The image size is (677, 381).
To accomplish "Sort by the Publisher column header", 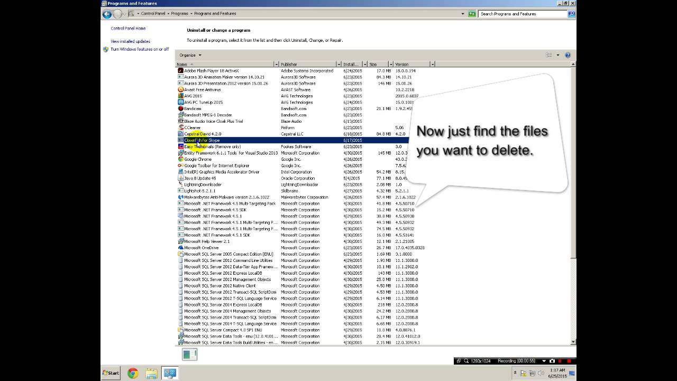I will click(308, 64).
